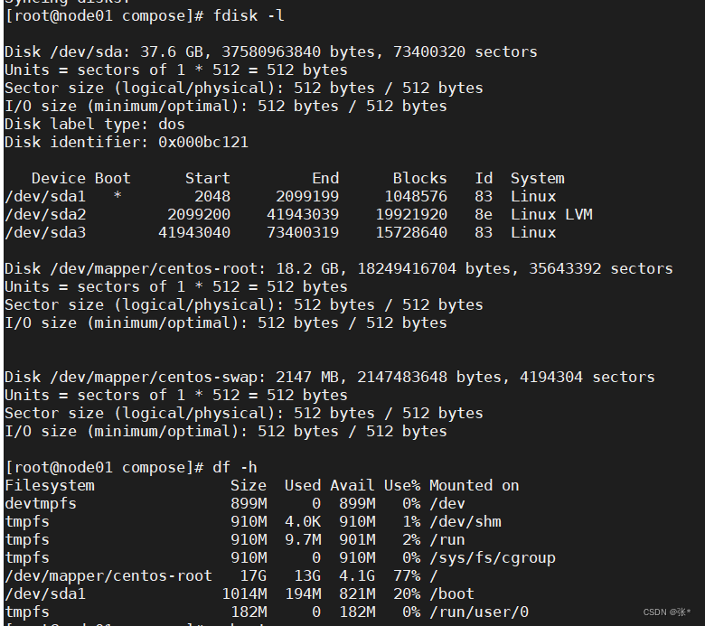This screenshot has width=705, height=626.
Task: Click the end sector '2099199'
Action: [x=307, y=196]
